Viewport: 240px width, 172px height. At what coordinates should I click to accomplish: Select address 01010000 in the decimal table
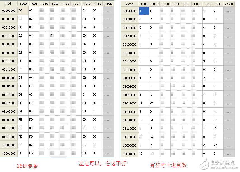[130, 95]
